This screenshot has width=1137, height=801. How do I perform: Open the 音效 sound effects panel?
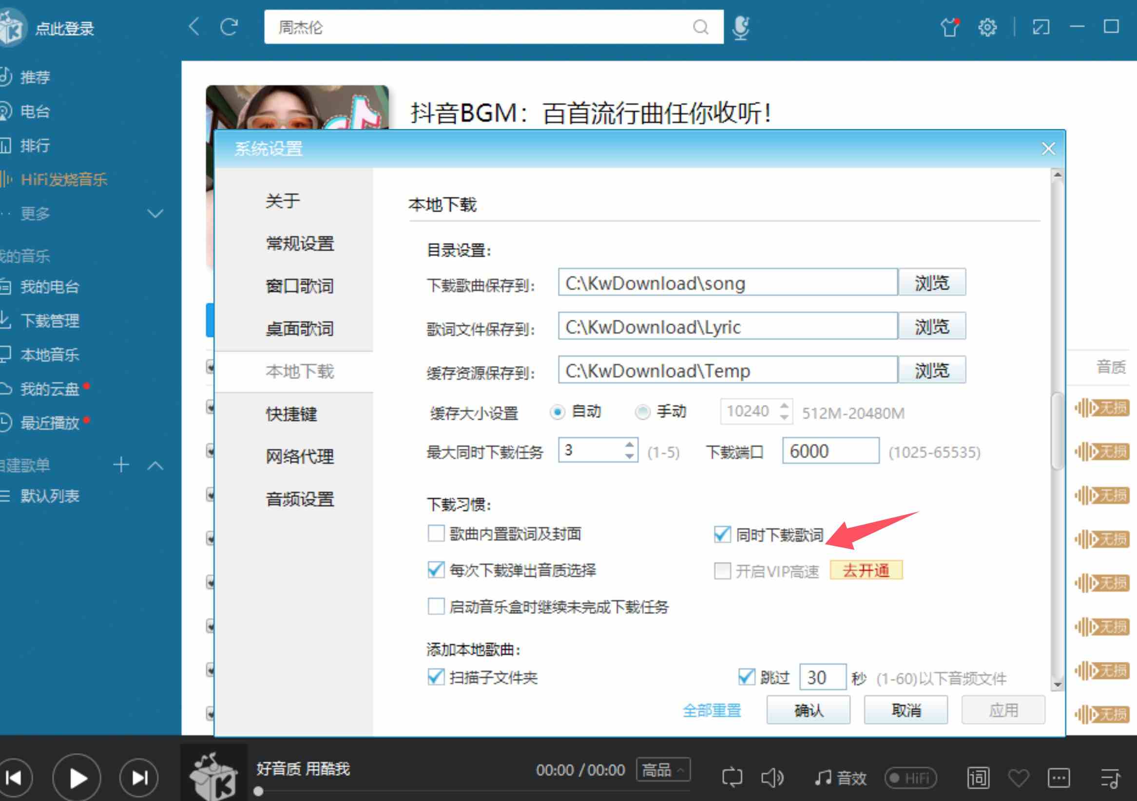tap(841, 778)
